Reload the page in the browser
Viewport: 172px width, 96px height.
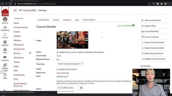[x=10, y=4]
